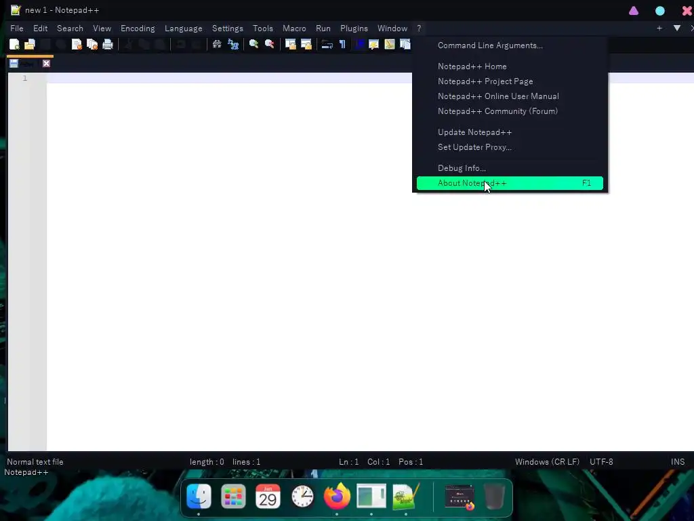Click the Close document toolbar icon
694x521 pixels.
click(77, 44)
